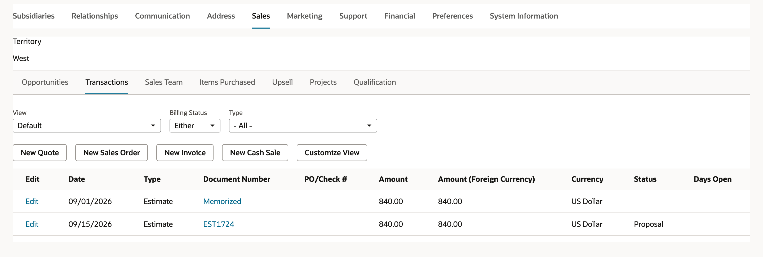Select the date 09/15/2026 cell

click(x=90, y=224)
